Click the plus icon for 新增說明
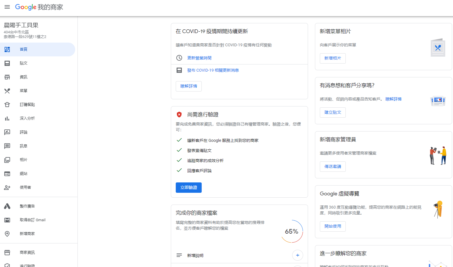453x267 pixels. click(x=298, y=255)
